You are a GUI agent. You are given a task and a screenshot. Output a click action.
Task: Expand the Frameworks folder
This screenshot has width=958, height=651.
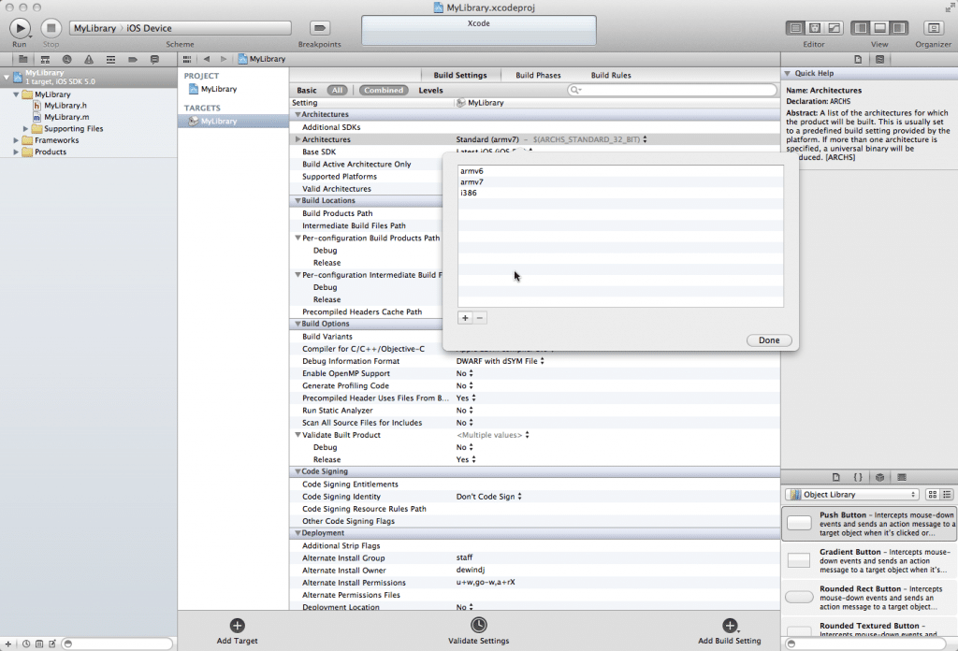pyautogui.click(x=16, y=140)
